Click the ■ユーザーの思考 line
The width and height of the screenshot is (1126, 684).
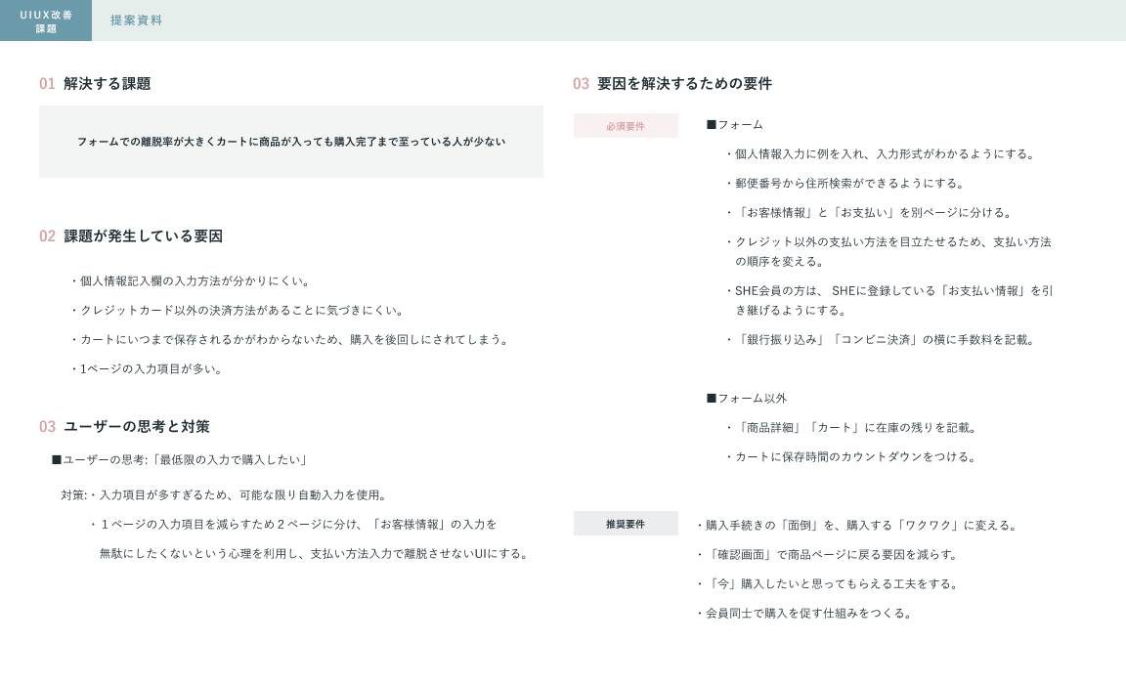(180, 460)
